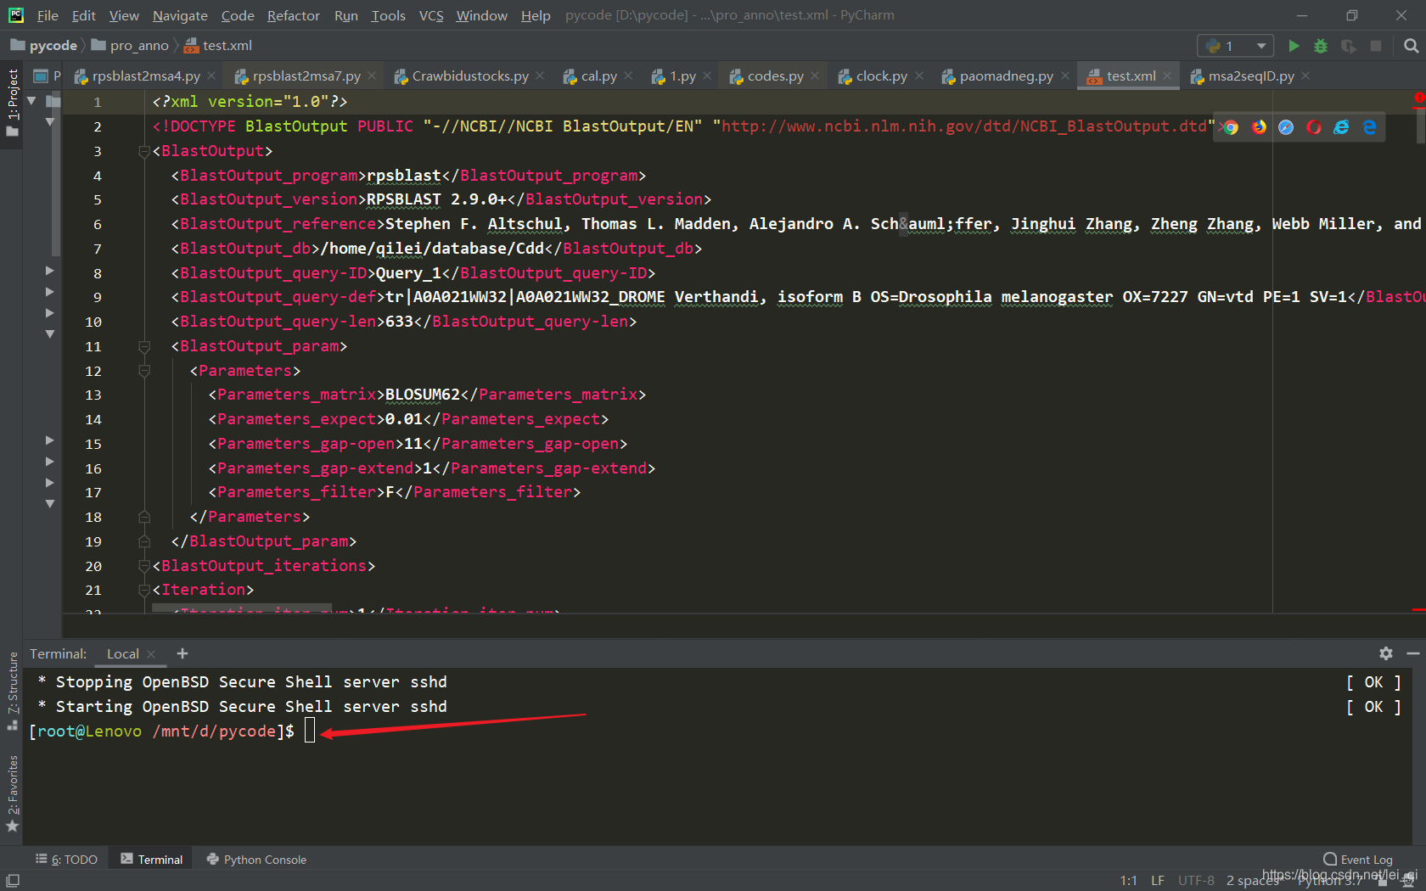The image size is (1426, 891).
Task: Open the XML in Chrome browser icon
Action: pos(1231,126)
